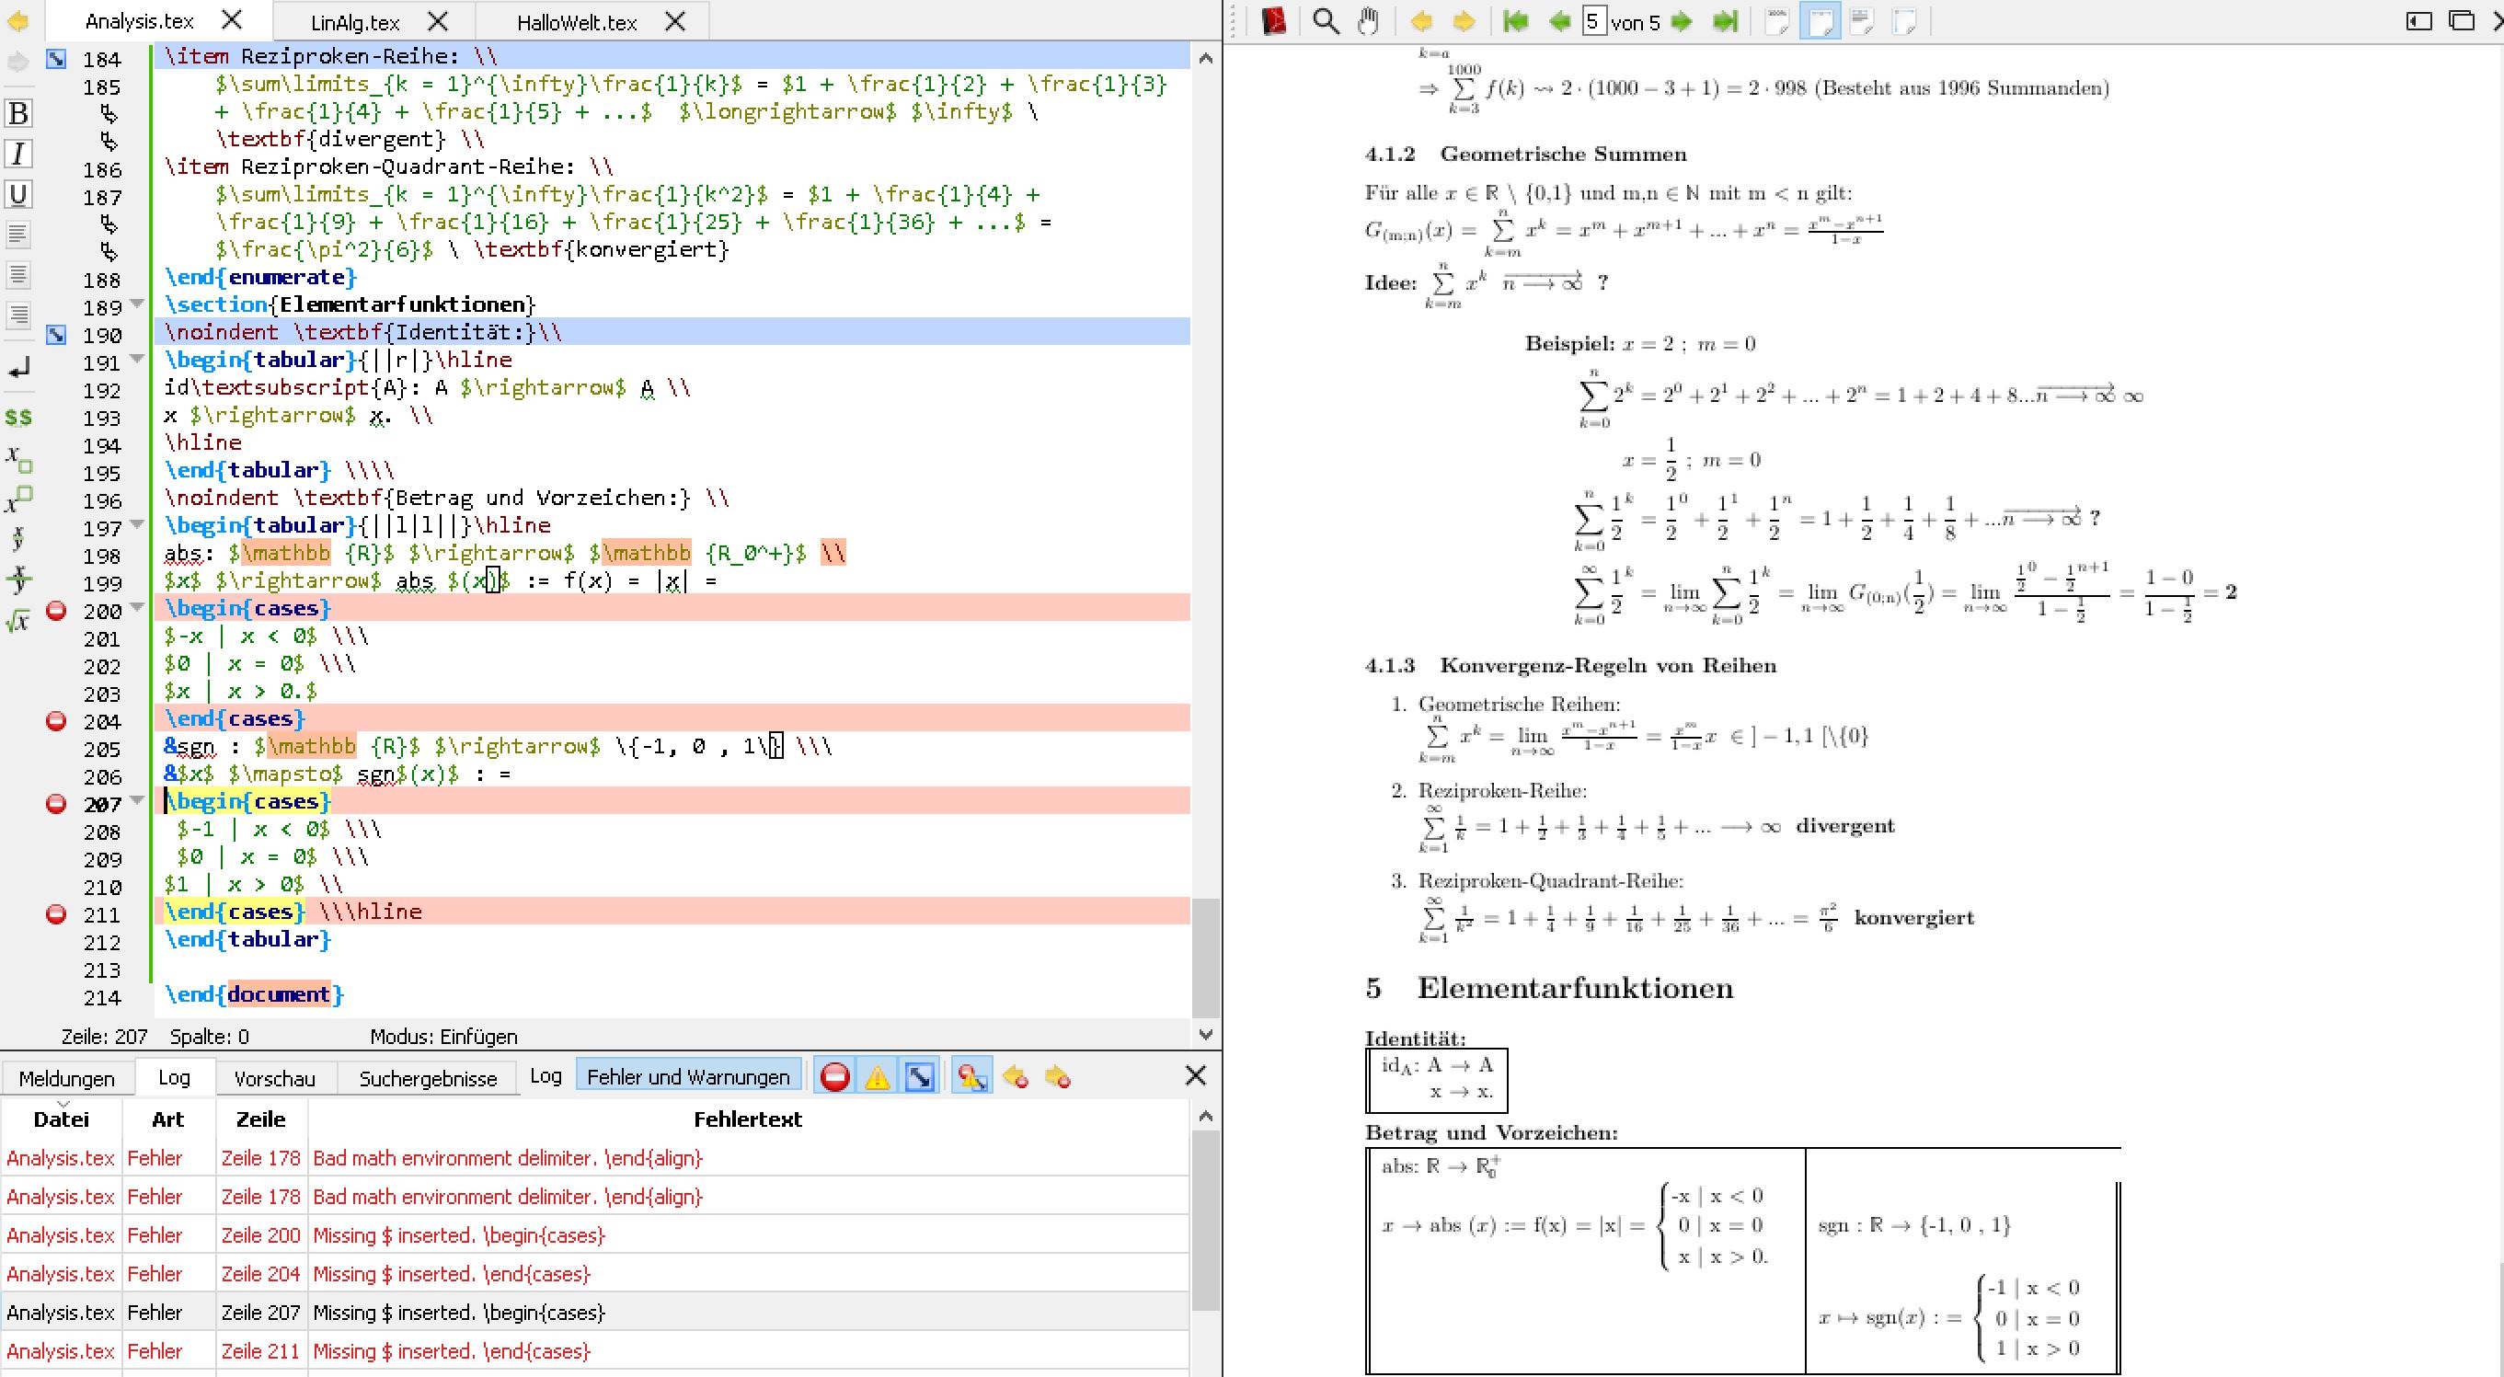
Task: Align text right in the editor sidebar
Action: pyautogui.click(x=17, y=315)
